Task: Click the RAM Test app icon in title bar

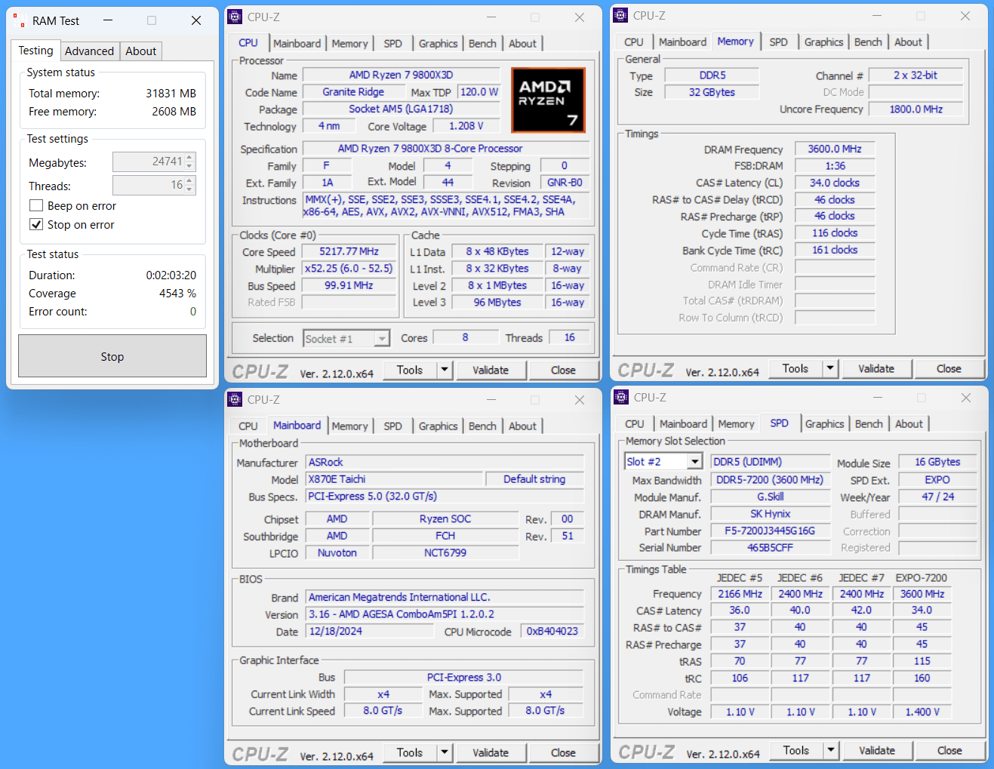Action: pos(19,21)
